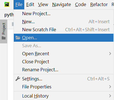Expand the File Properties submenu arrow

click(x=110, y=87)
